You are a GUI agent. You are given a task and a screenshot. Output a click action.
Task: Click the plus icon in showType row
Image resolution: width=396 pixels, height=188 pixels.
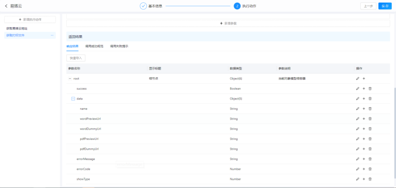click(x=364, y=179)
